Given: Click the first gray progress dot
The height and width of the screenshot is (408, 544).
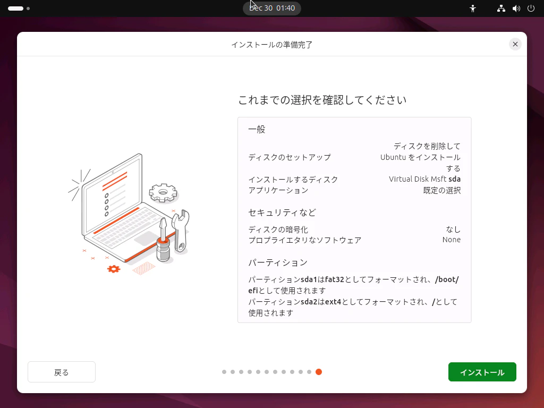Looking at the screenshot, I should pos(224,372).
